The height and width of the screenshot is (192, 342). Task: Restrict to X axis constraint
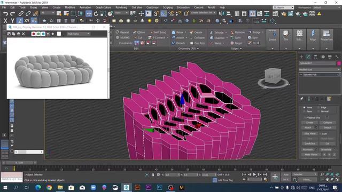coord(5,21)
